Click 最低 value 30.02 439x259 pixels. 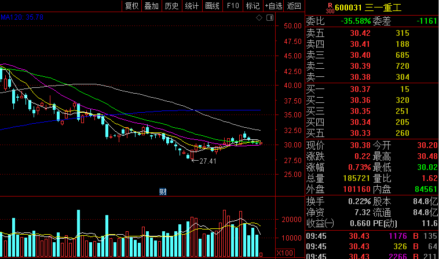click(x=427, y=167)
